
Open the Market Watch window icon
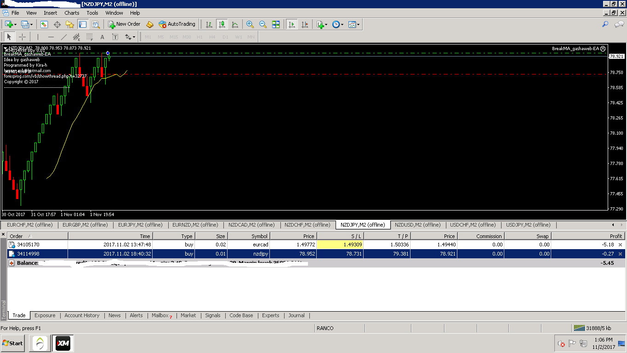coord(44,24)
